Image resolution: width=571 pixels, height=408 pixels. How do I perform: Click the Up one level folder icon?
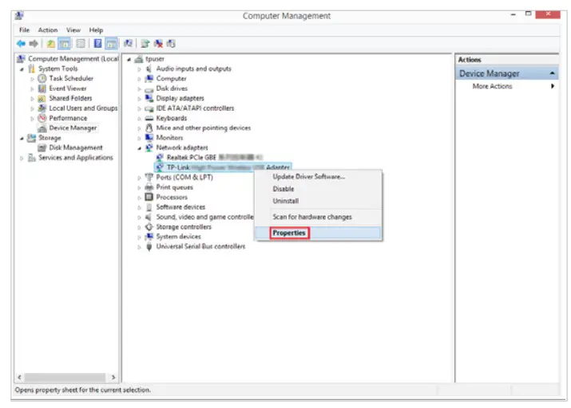click(50, 44)
